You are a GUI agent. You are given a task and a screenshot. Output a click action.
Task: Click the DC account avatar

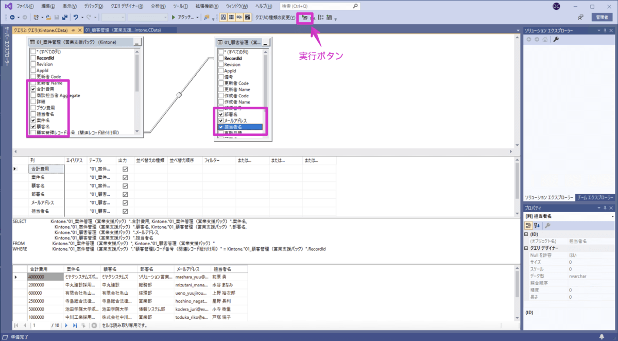[557, 6]
